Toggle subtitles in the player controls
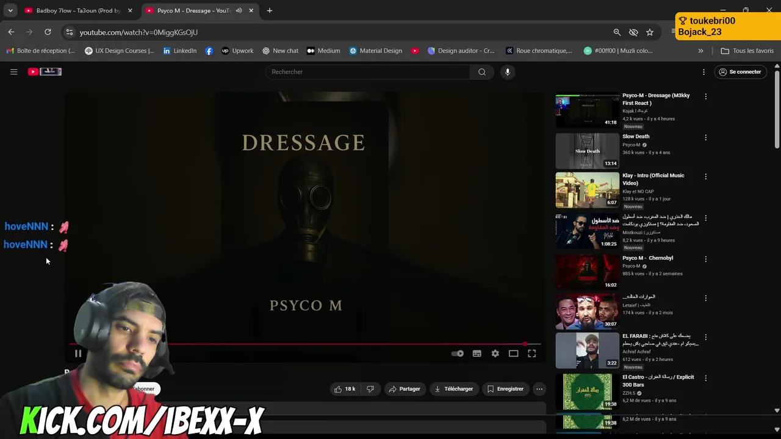Screen dimensions: 781x439 coord(477,354)
